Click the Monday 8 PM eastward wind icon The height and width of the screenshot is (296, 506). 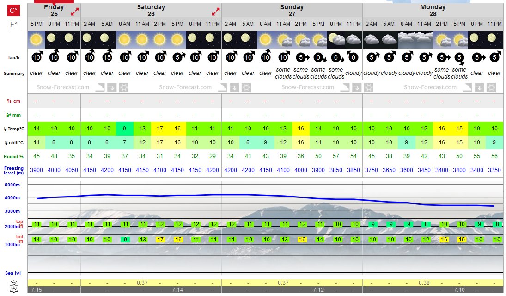point(478,57)
